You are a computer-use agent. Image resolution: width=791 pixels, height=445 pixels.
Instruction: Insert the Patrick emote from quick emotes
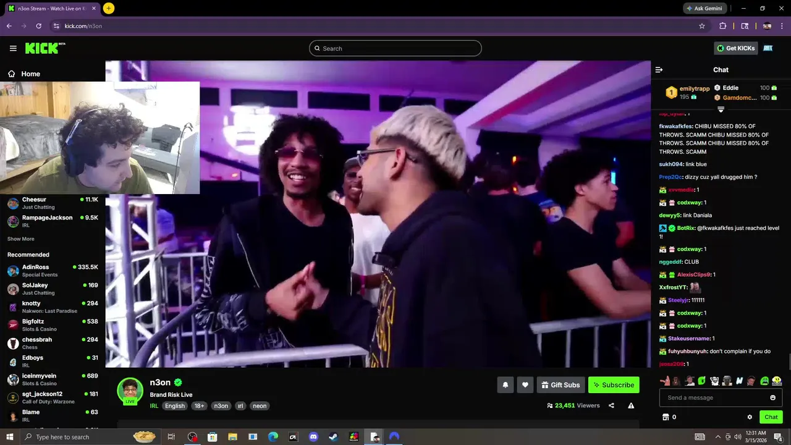[x=664, y=381]
